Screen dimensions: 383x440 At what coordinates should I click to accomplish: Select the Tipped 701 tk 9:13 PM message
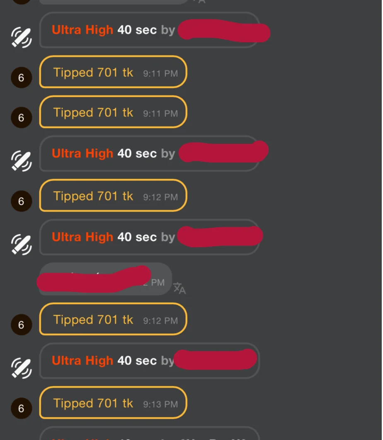coord(113,403)
